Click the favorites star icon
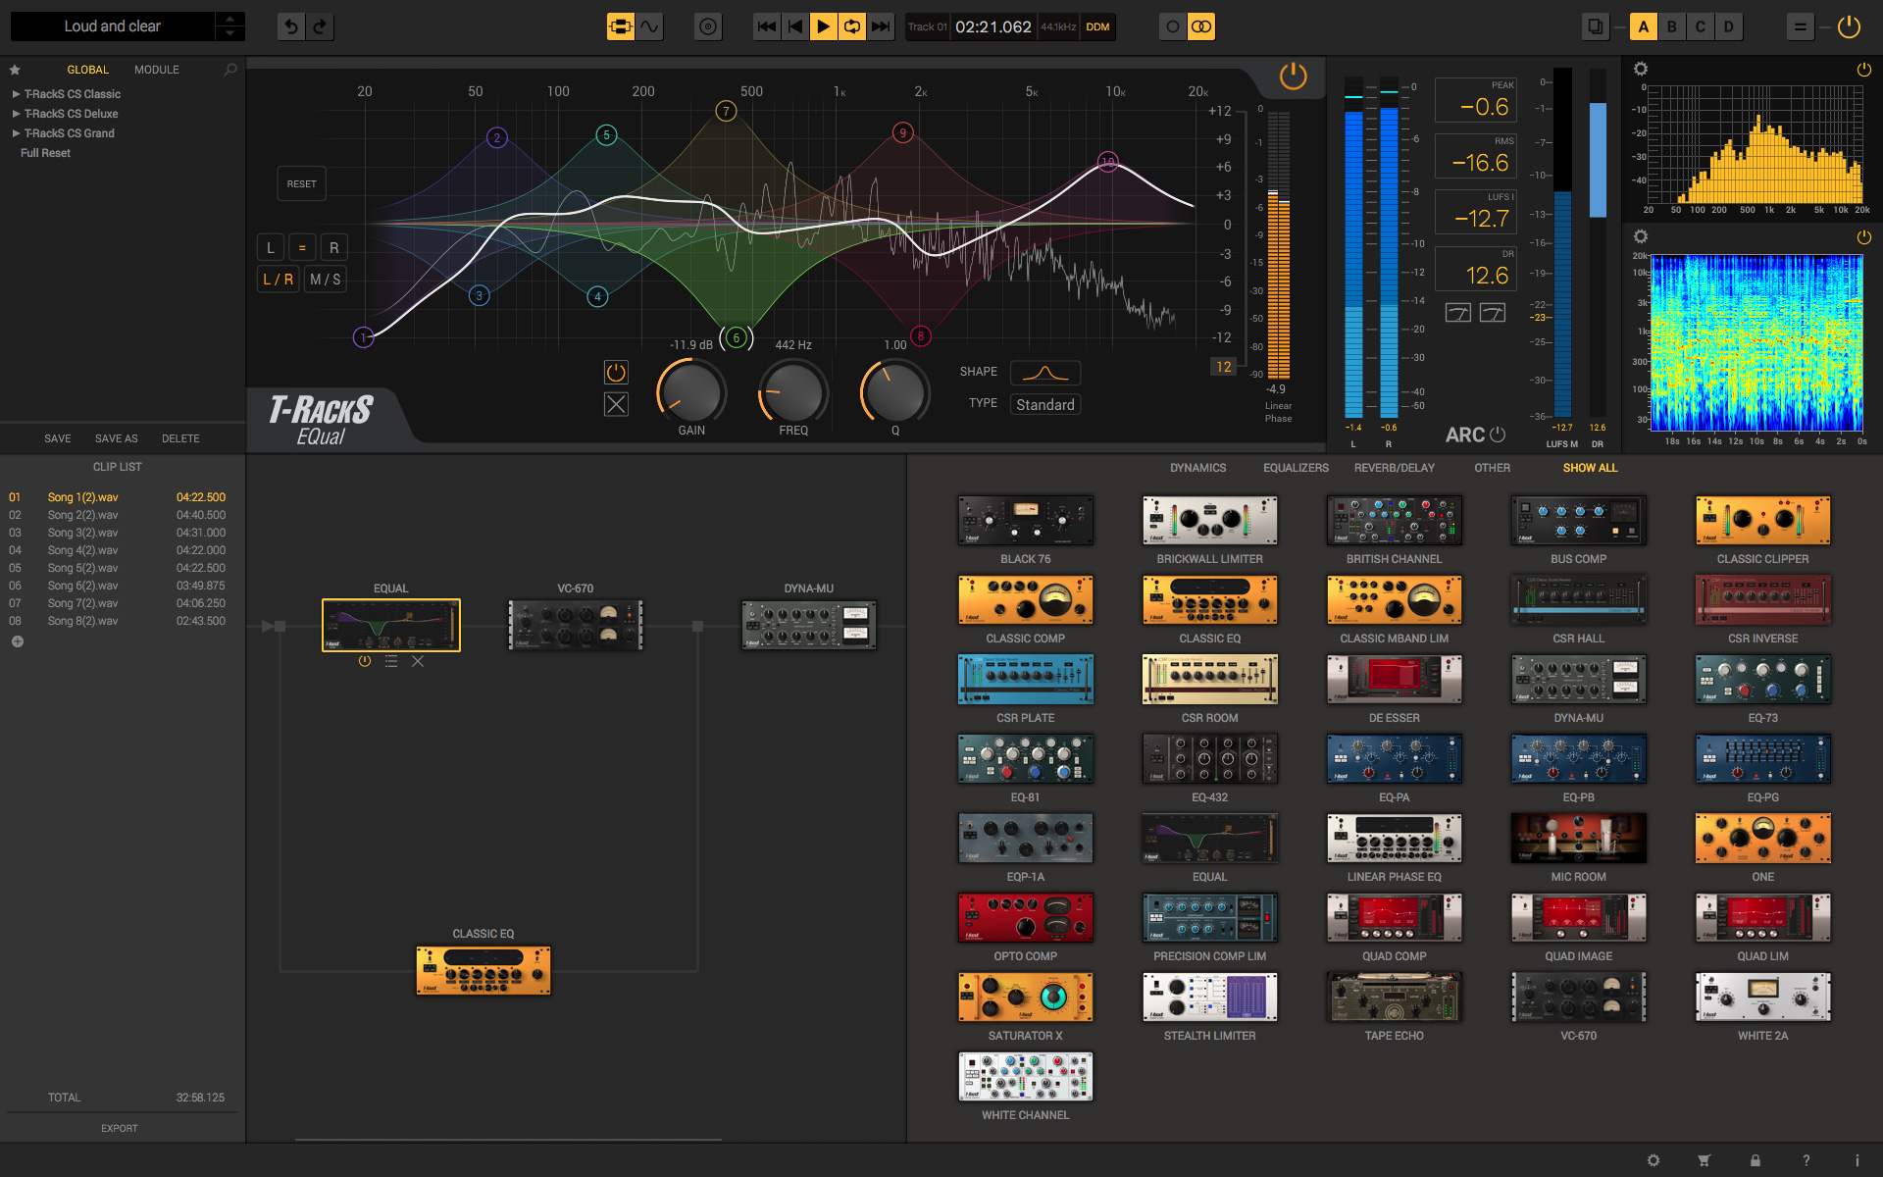Screen dimensions: 1883x1177 click(x=15, y=70)
